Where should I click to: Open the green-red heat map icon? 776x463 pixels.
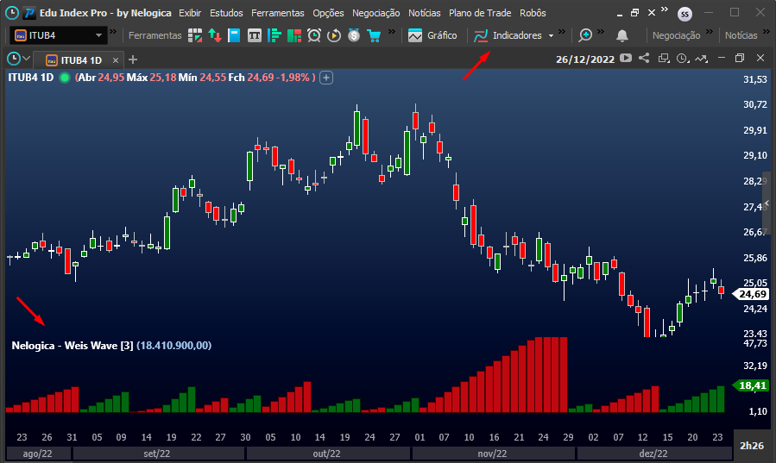(294, 35)
